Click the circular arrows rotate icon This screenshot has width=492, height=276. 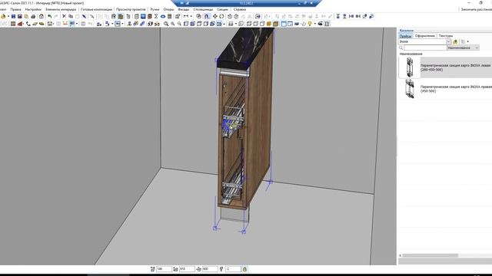[221, 16]
